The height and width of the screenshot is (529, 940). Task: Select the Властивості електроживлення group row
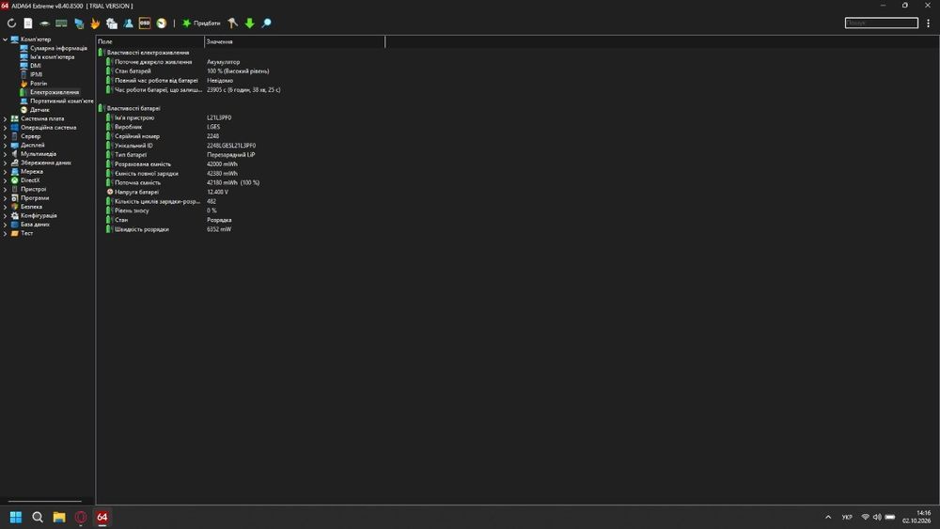tap(148, 53)
